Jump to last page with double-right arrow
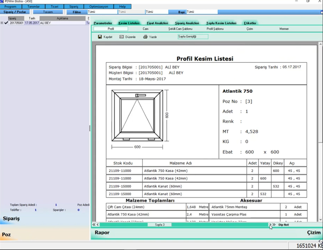This screenshot has width=323, height=250. tap(274, 225)
